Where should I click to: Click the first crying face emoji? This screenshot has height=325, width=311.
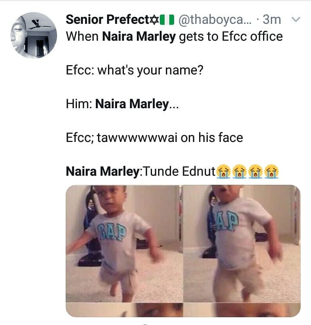[223, 172]
